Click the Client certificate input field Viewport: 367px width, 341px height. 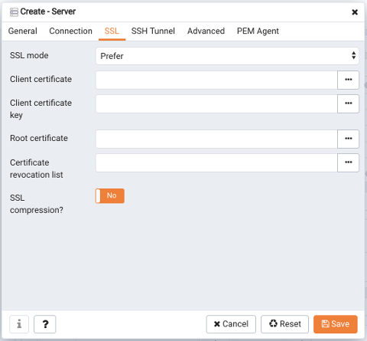216,80
